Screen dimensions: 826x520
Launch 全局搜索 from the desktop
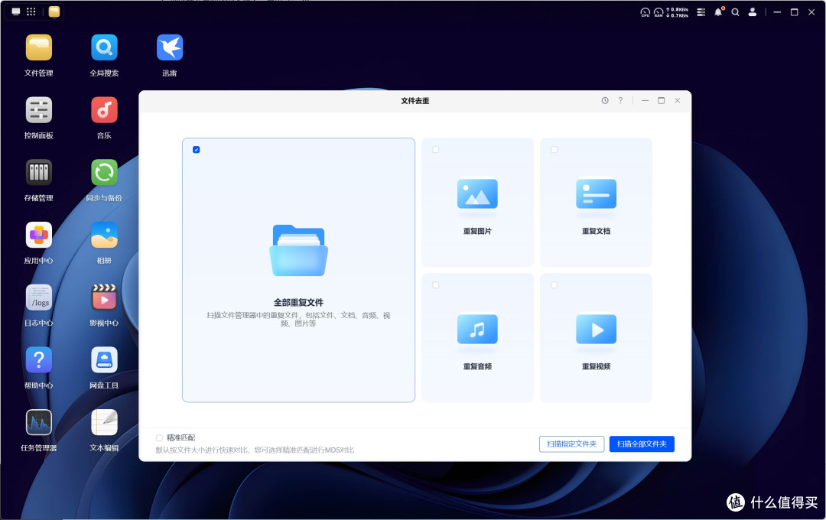click(x=104, y=48)
